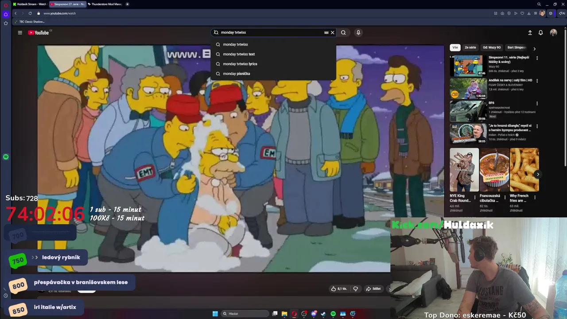This screenshot has width=567, height=319.
Task: Open OBS Studio from taskbar
Action: point(304,314)
